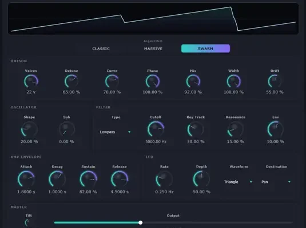Click the Amp Envelope Release knob

(x=120, y=179)
